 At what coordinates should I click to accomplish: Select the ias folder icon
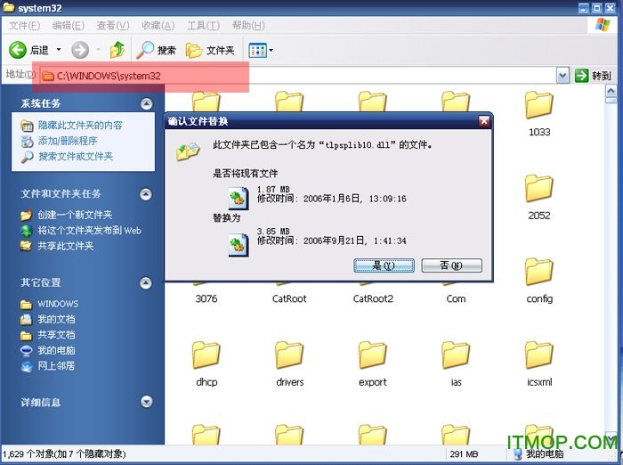pyautogui.click(x=456, y=355)
